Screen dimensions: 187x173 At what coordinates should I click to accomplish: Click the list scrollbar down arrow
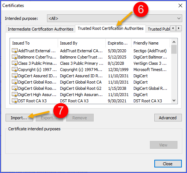click(x=174, y=100)
